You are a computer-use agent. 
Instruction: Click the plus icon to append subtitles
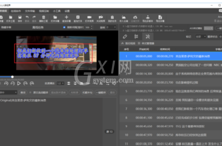pyautogui.click(x=66, y=17)
